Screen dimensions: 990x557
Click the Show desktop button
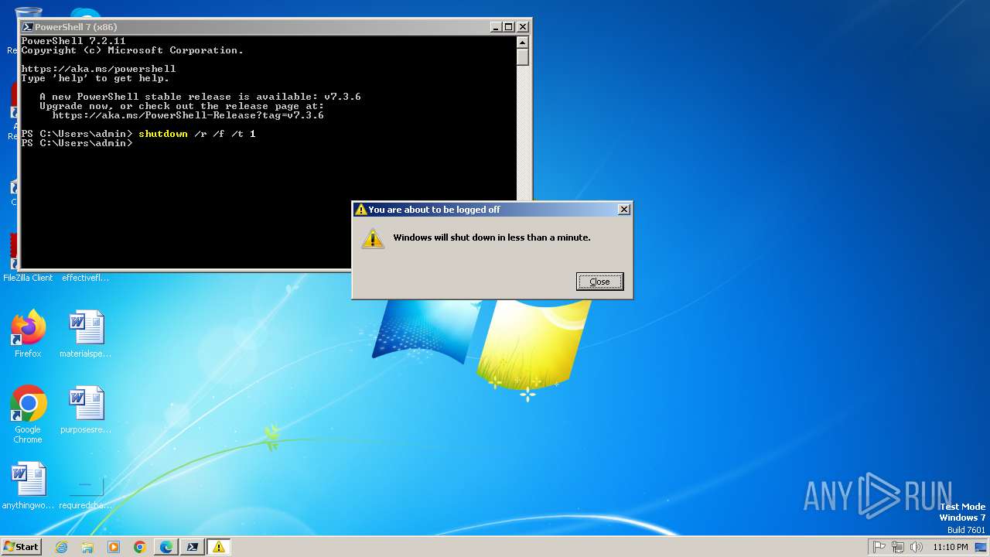981,547
